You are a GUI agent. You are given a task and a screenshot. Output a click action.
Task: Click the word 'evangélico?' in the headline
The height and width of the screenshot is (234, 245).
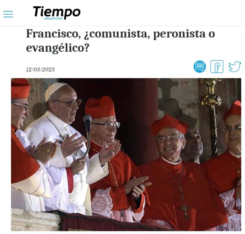click(57, 48)
